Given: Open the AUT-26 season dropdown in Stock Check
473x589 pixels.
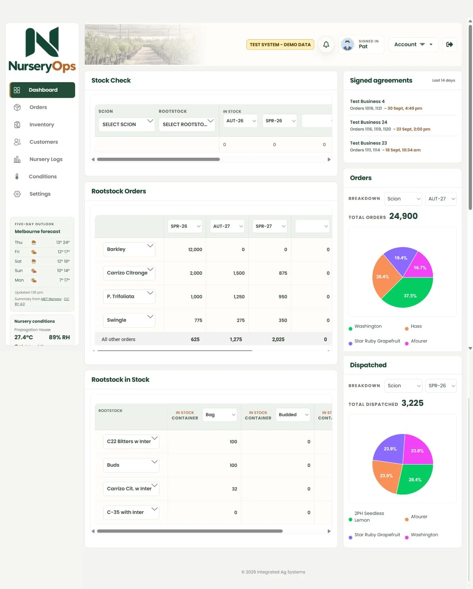Looking at the screenshot, I should (x=240, y=121).
